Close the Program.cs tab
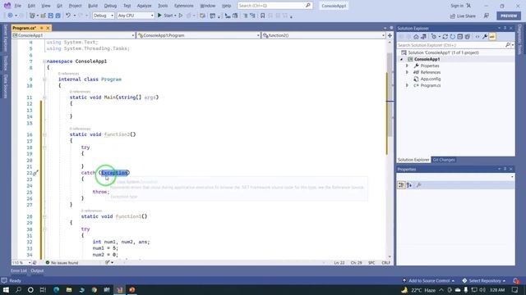526x295 pixels. click(x=48, y=28)
